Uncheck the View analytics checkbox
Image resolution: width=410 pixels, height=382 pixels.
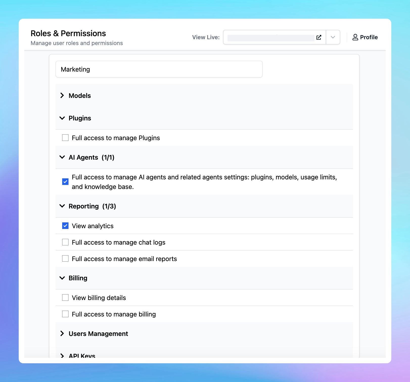tap(65, 226)
